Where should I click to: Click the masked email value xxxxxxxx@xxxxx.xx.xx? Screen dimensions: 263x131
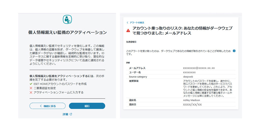point(199,68)
